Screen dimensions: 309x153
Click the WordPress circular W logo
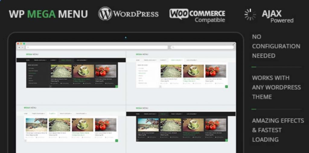[105, 13]
